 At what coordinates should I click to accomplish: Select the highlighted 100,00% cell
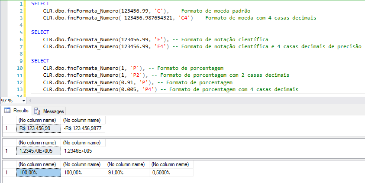[x=39, y=173]
